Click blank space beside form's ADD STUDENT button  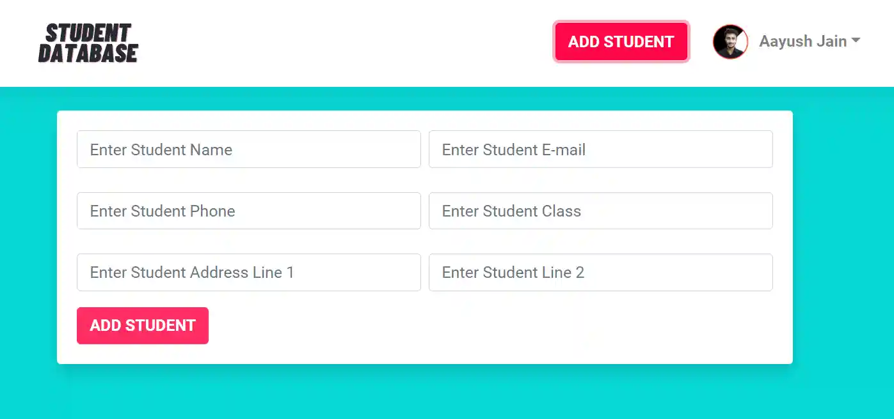tap(448, 327)
